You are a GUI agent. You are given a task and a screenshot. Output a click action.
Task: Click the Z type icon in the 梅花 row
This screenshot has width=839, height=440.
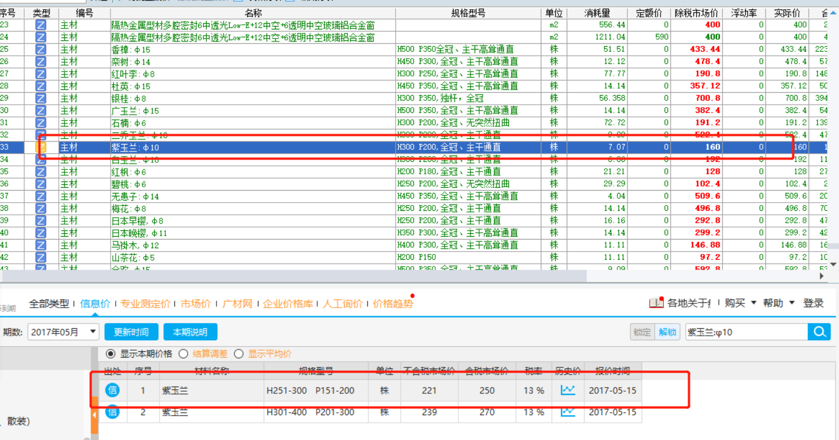(41, 208)
